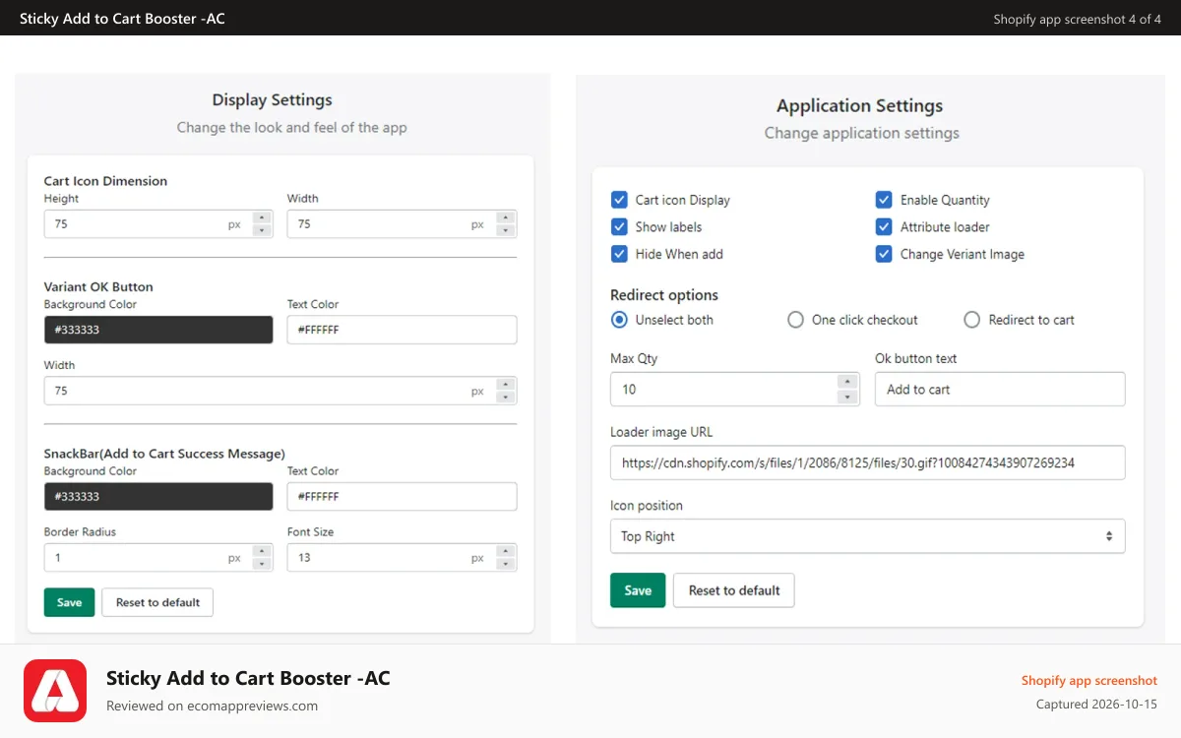Uncheck Change Veriant Image option
Image resolution: width=1181 pixels, height=738 pixels.
click(884, 254)
